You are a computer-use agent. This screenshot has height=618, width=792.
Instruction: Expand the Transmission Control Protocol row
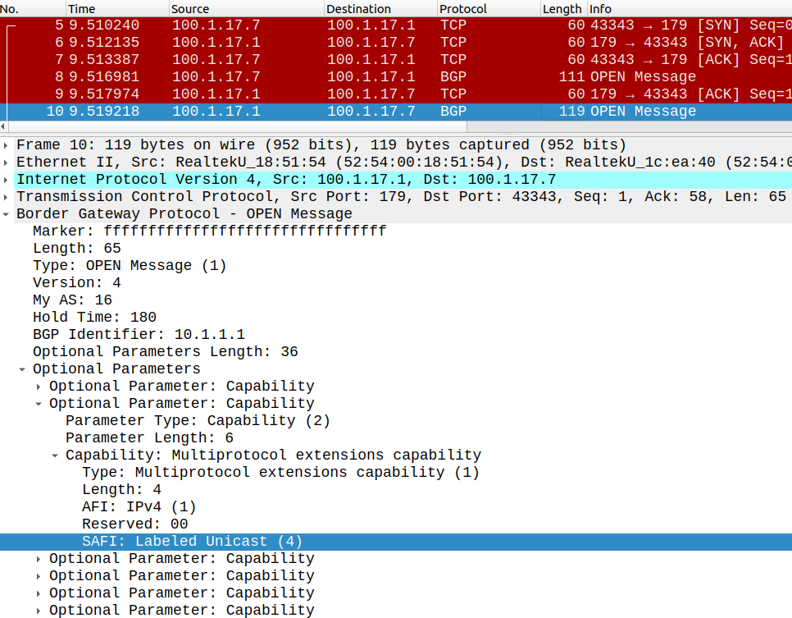coord(6,197)
